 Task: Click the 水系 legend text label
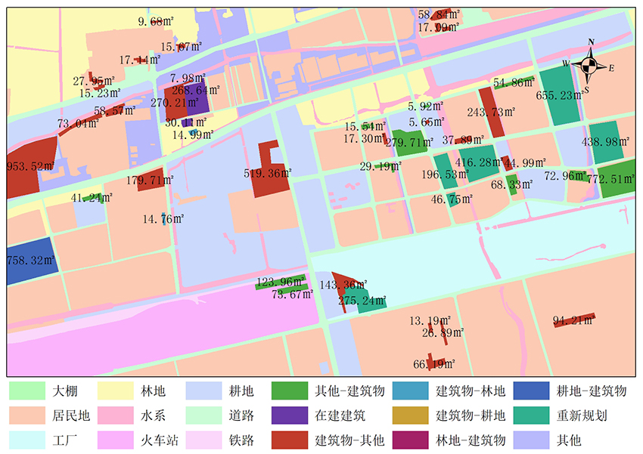(154, 415)
